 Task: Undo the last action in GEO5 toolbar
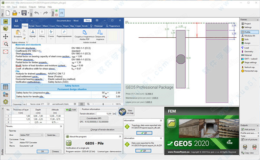click(37, 13)
